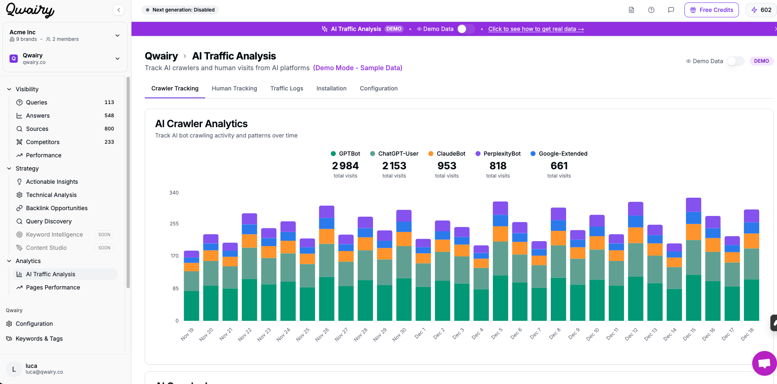Click the Next generation: Disabled pill

click(x=180, y=10)
